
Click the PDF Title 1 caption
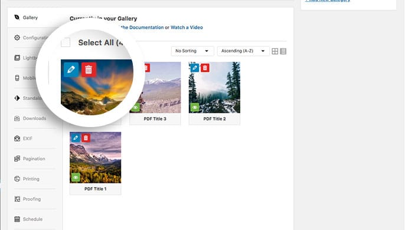click(x=95, y=189)
